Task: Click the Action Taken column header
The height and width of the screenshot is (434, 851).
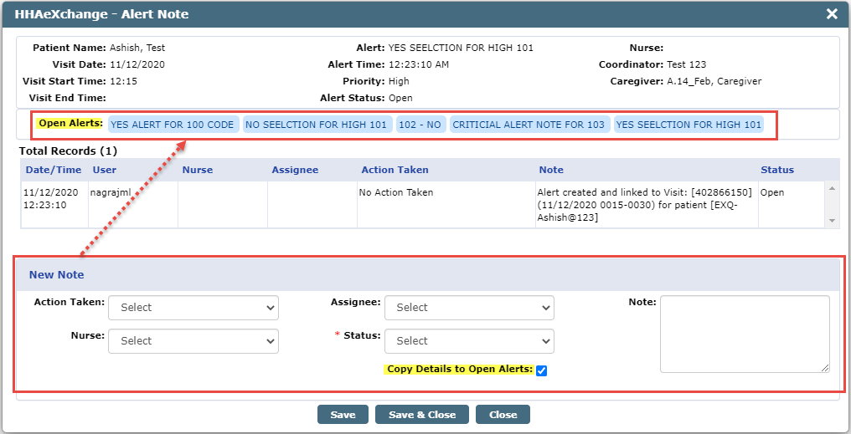Action: point(395,170)
